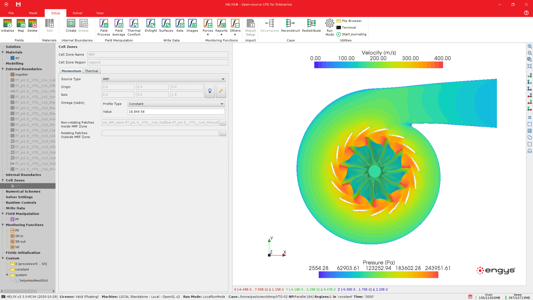Switch to the Mesh ribbon tab
The width and height of the screenshot is (533, 300).
pos(33,13)
